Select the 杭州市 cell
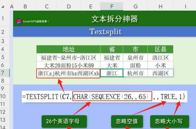 click(135, 73)
